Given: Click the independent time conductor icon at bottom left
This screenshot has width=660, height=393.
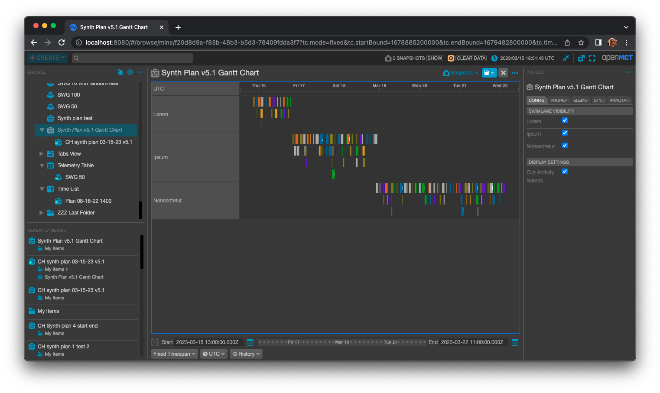Looking at the screenshot, I should click(155, 342).
